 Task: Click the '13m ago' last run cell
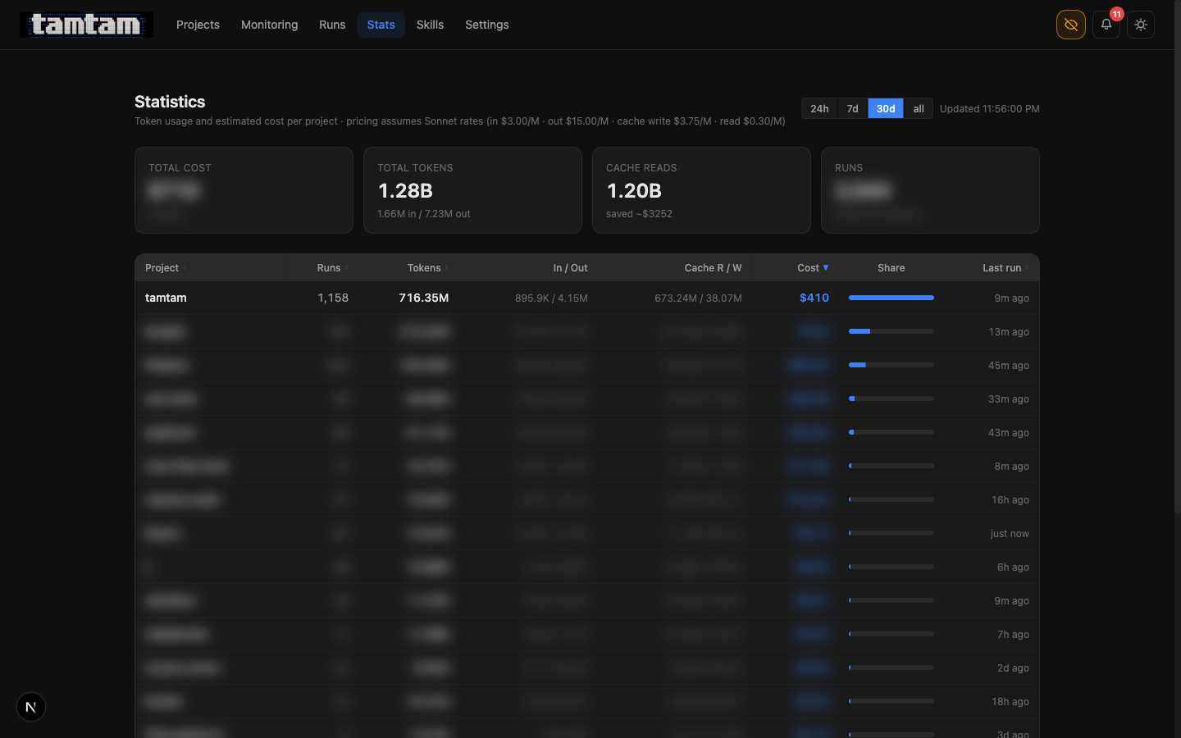(1008, 332)
